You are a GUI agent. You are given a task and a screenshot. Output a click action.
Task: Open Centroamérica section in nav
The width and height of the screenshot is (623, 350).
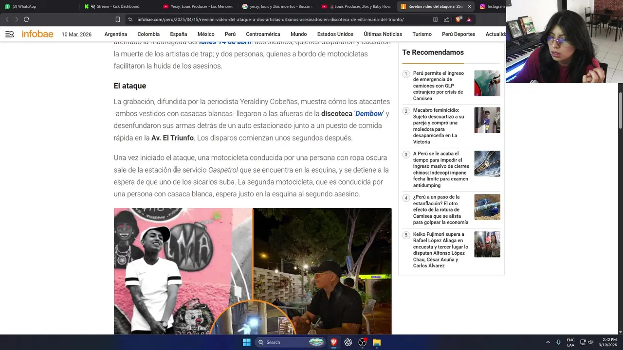click(x=263, y=34)
